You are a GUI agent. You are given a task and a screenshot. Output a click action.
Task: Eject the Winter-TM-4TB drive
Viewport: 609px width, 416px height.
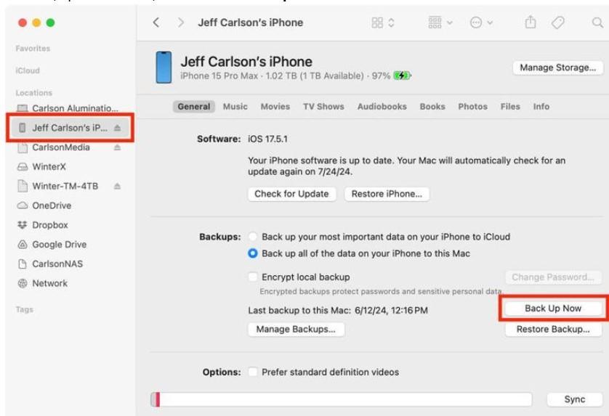[118, 186]
